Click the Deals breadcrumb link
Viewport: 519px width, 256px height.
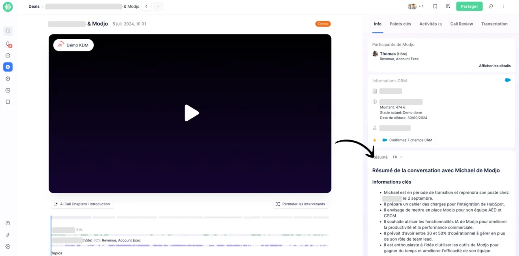[x=34, y=6]
